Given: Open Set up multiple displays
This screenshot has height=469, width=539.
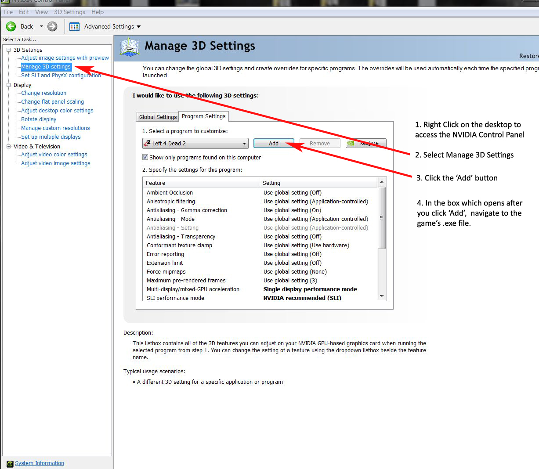Looking at the screenshot, I should (51, 137).
